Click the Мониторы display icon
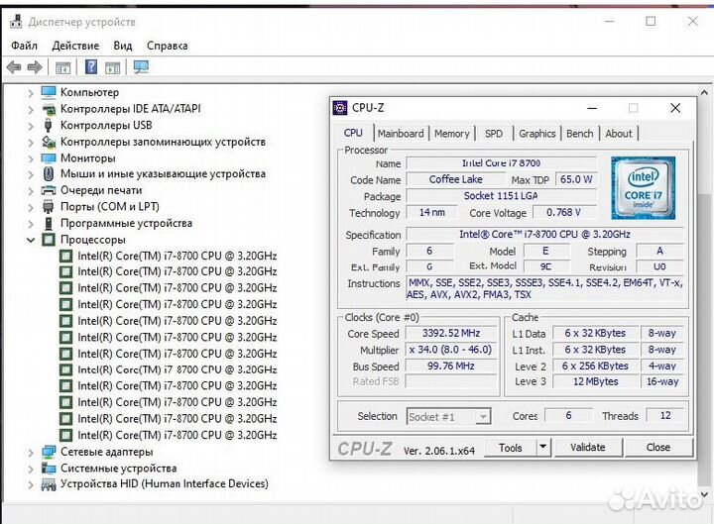The image size is (714, 524). pyautogui.click(x=49, y=158)
